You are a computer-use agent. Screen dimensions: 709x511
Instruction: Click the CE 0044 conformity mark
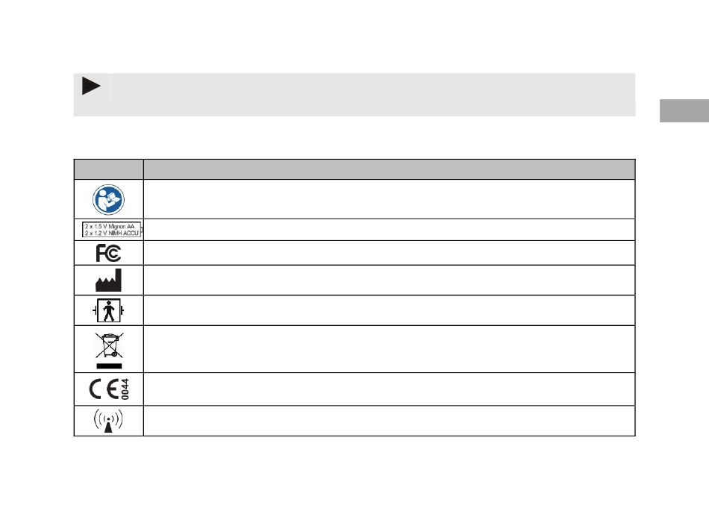(110, 389)
